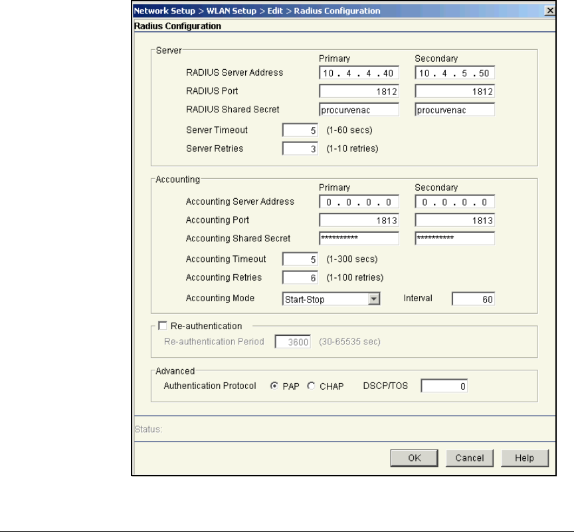The height and width of the screenshot is (532, 574).
Task: Click the Secondary RADIUS Shared Secret field
Action: point(454,110)
